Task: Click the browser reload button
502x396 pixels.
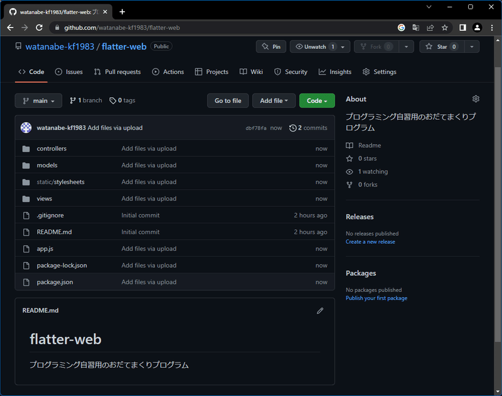Action: point(40,28)
